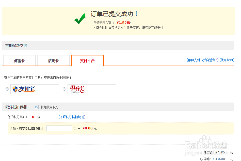Select the 快钱 radio button

pos(64,89)
